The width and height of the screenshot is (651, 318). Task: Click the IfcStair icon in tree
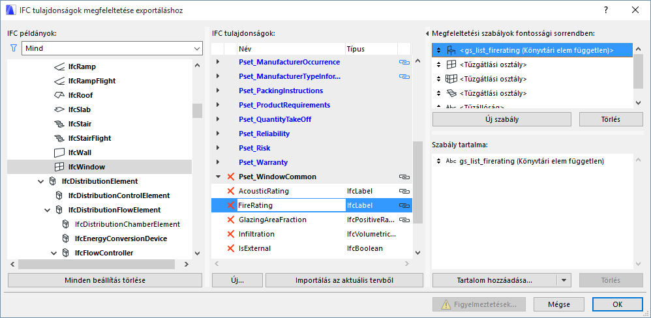[x=59, y=124]
